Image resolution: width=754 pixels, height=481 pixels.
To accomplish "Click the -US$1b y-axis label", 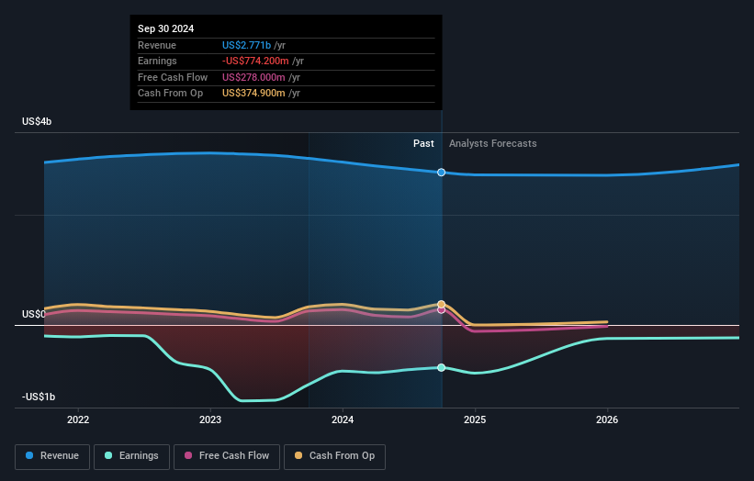I will [x=39, y=397].
